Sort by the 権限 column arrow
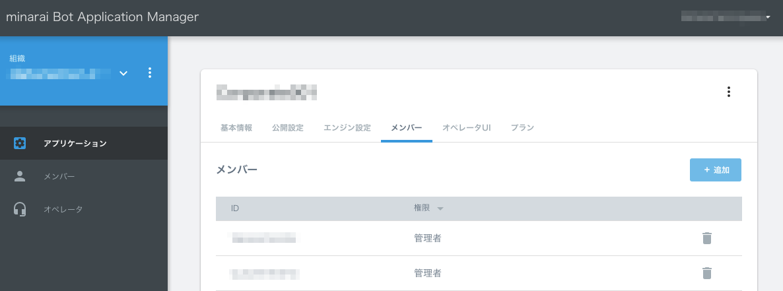The image size is (783, 291). (440, 209)
